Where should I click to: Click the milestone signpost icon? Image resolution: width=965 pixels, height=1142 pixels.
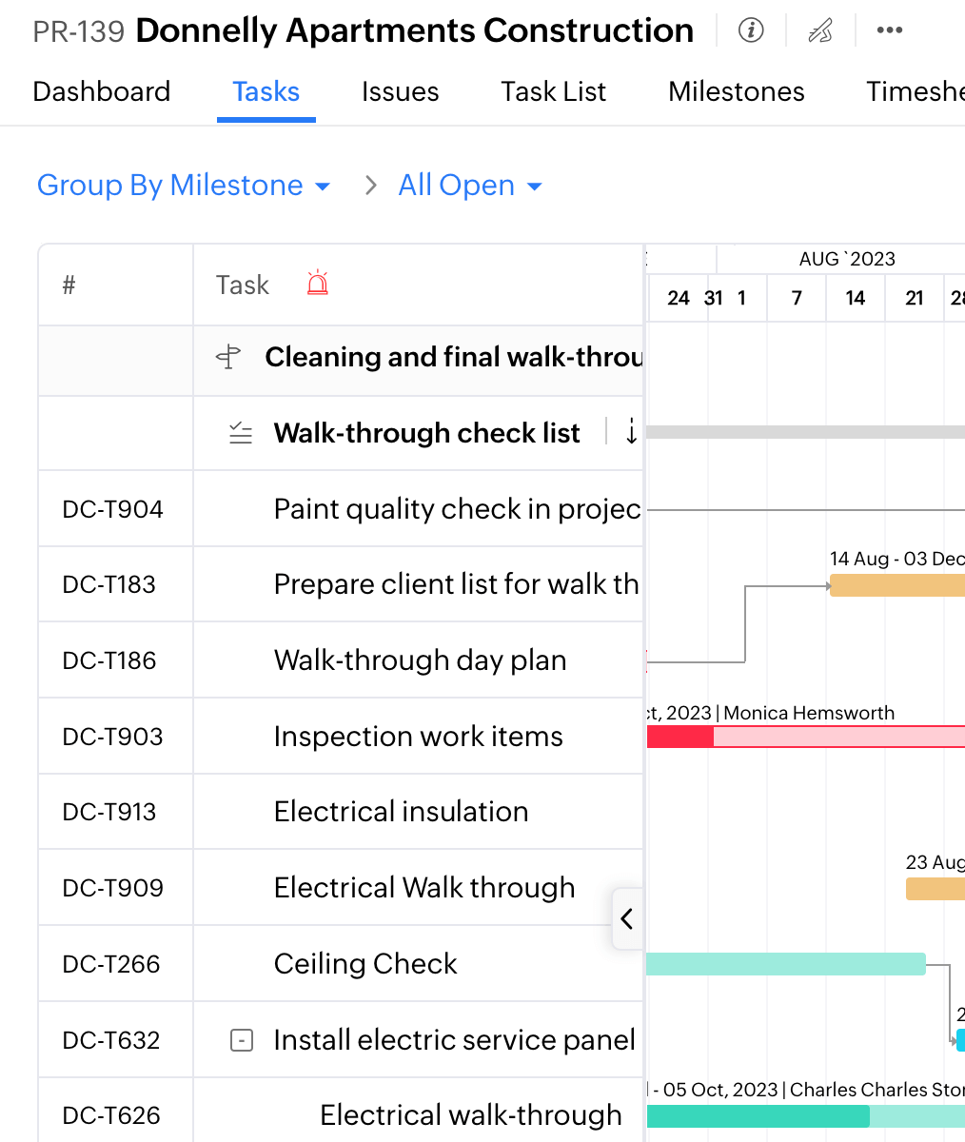pyautogui.click(x=228, y=357)
